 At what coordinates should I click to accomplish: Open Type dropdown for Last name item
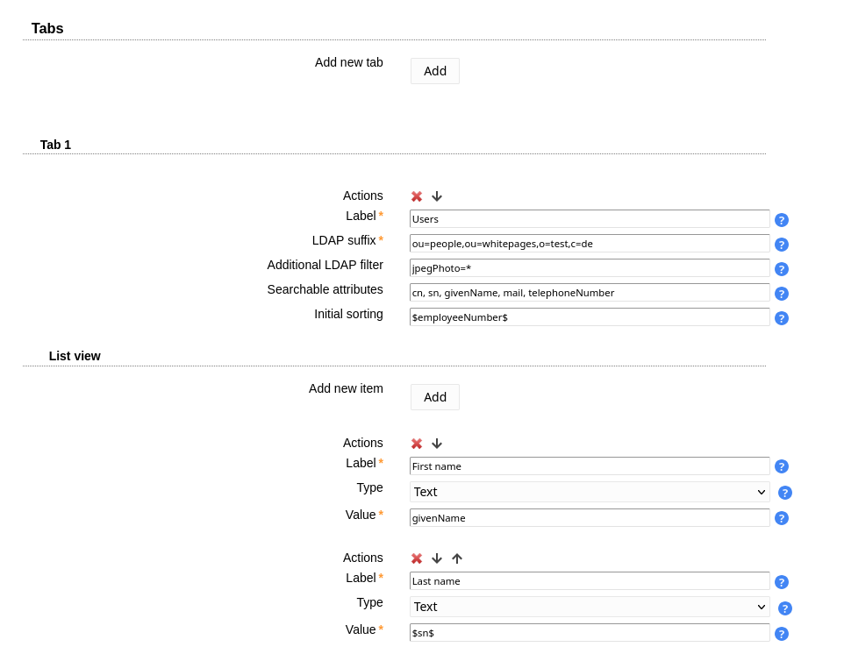coord(589,607)
